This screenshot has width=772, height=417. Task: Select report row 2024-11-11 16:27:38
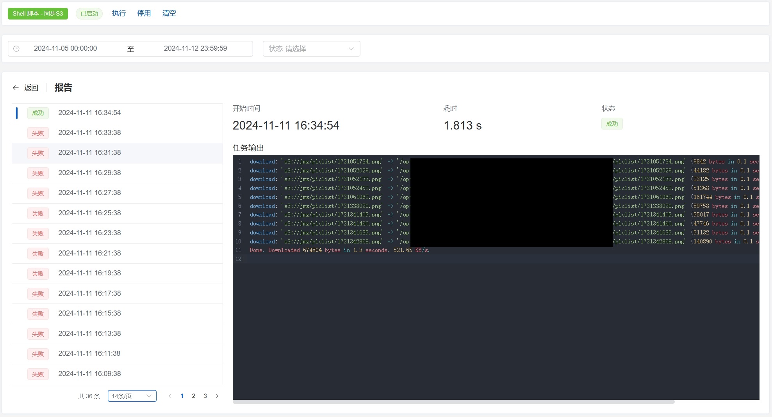117,193
